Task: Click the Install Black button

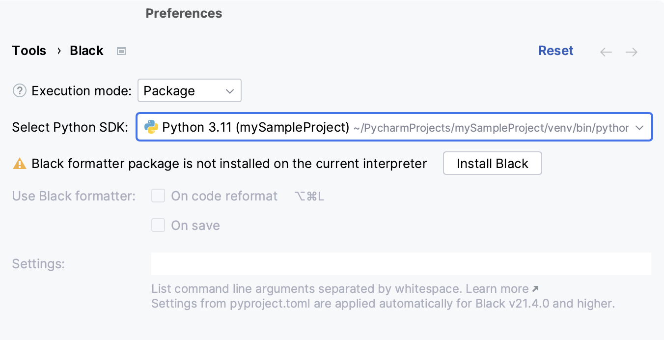Action: pyautogui.click(x=492, y=163)
